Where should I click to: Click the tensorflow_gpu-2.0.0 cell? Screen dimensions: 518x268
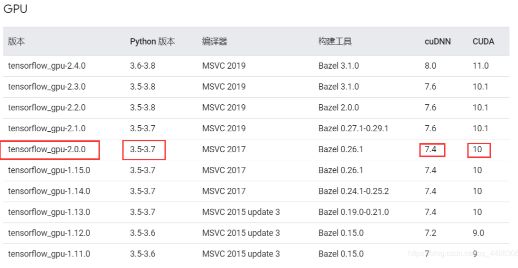coord(46,149)
